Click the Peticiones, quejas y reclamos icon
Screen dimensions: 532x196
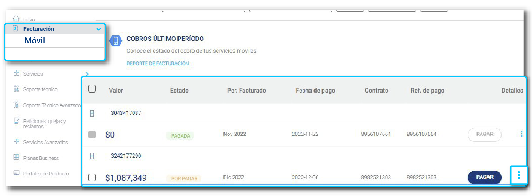[x=16, y=120]
